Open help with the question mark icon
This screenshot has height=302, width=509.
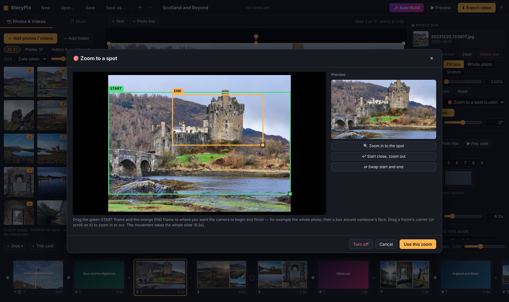pos(501,8)
